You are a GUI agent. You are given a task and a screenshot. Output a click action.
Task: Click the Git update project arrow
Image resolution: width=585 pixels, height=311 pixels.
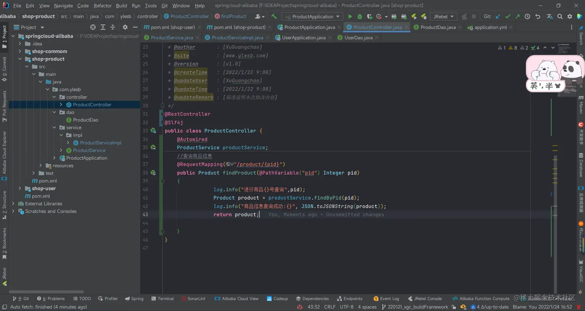[498, 17]
